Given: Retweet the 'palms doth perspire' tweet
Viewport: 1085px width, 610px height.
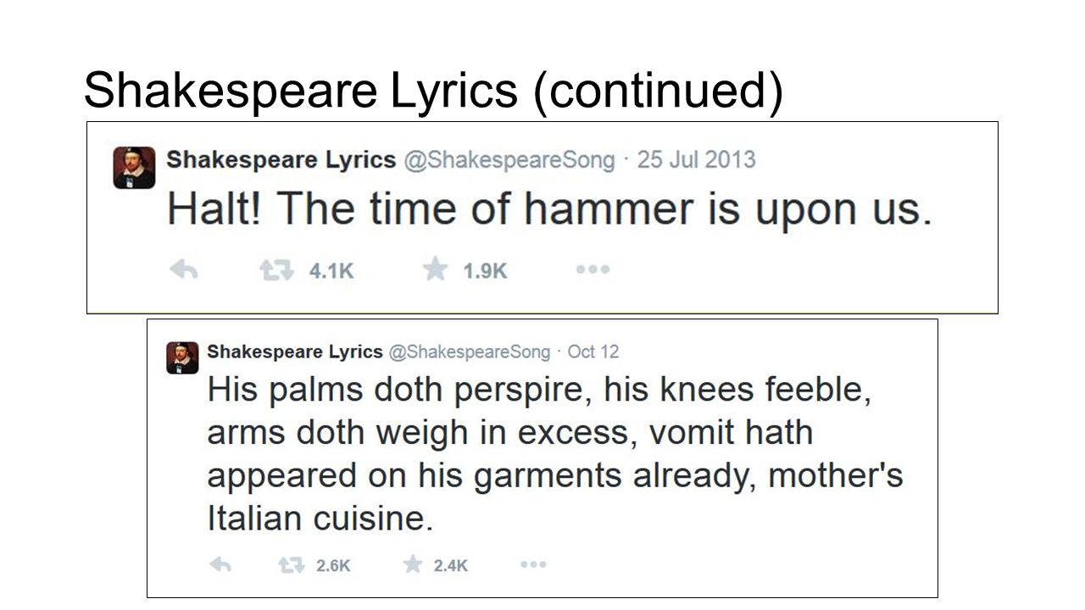Looking at the screenshot, I should (292, 565).
